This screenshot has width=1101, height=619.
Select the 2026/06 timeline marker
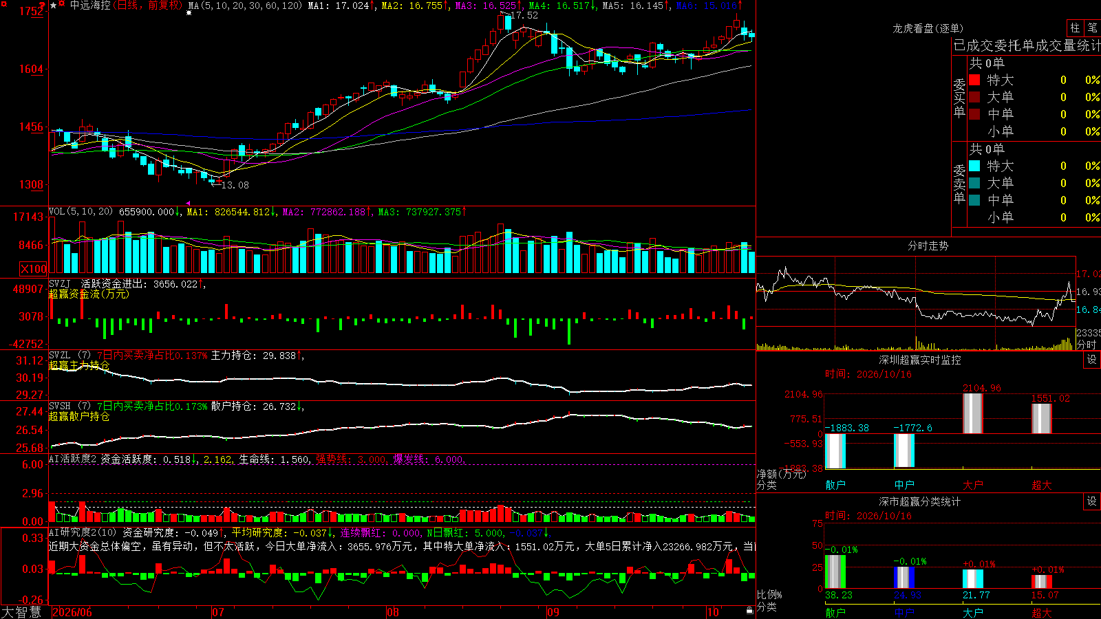72,612
